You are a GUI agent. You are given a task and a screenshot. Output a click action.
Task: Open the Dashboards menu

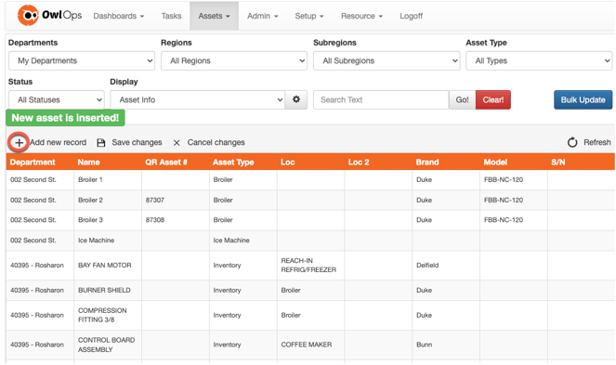coord(119,16)
